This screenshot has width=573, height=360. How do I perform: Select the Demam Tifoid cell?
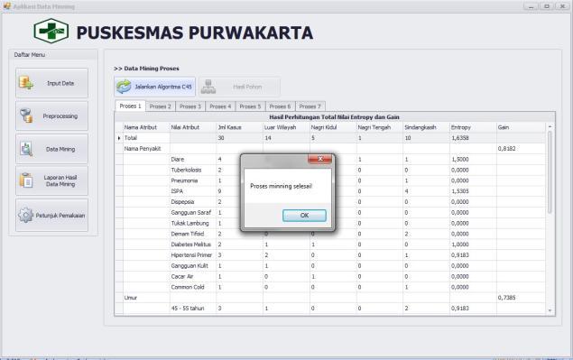tap(193, 234)
